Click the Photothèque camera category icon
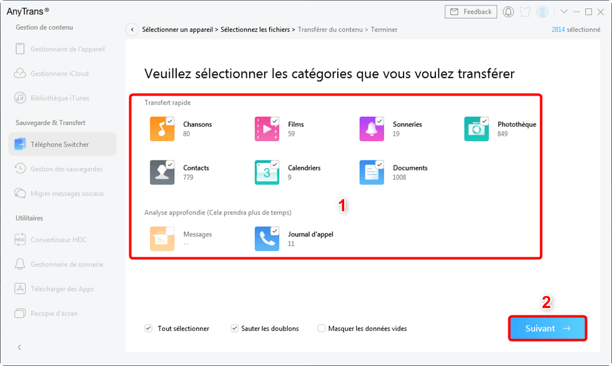The height and width of the screenshot is (366, 612). (476, 129)
